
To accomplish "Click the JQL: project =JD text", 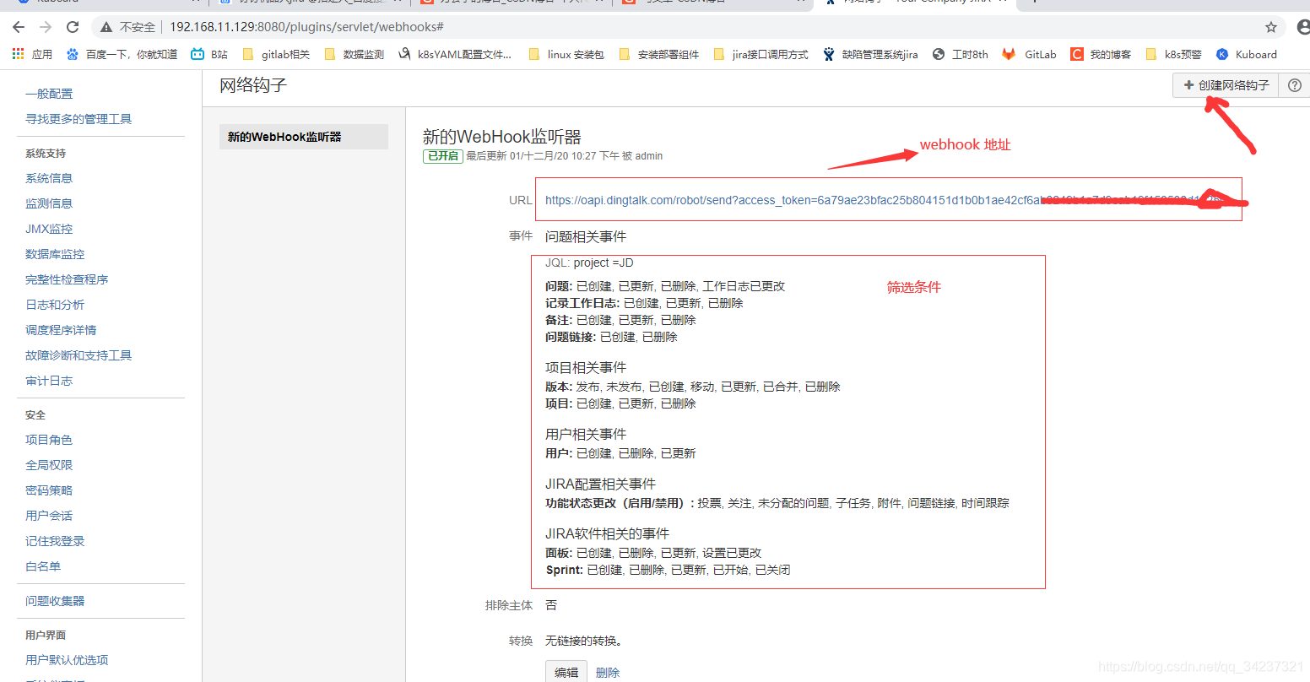I will (589, 263).
